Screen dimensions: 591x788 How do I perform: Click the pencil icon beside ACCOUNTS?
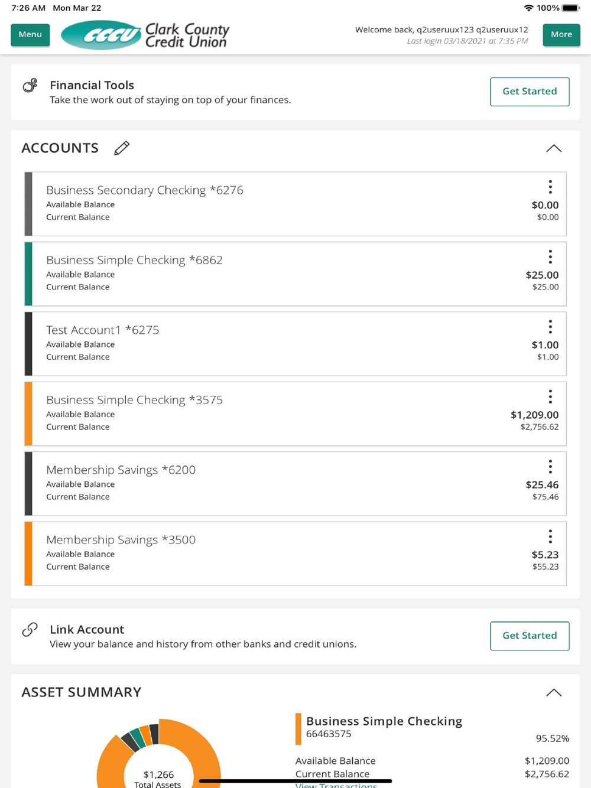coord(122,148)
